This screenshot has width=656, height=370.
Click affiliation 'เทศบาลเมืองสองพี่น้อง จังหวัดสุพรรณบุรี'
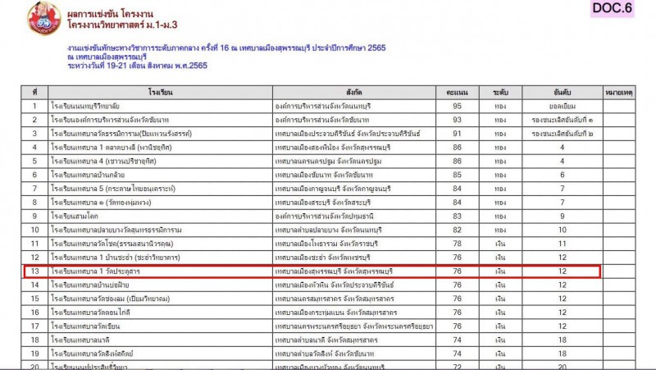pos(333,148)
